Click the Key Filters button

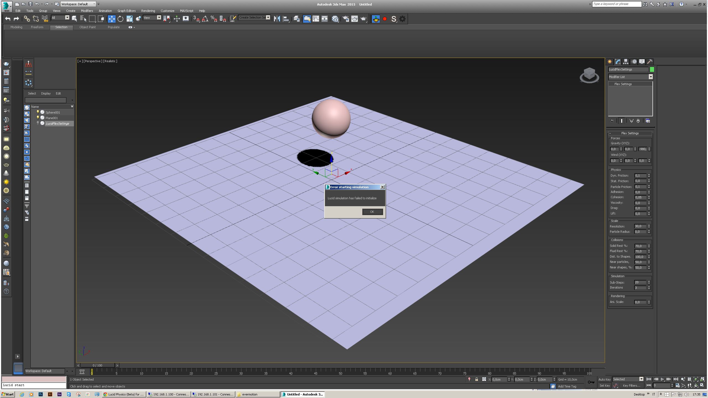pos(631,386)
